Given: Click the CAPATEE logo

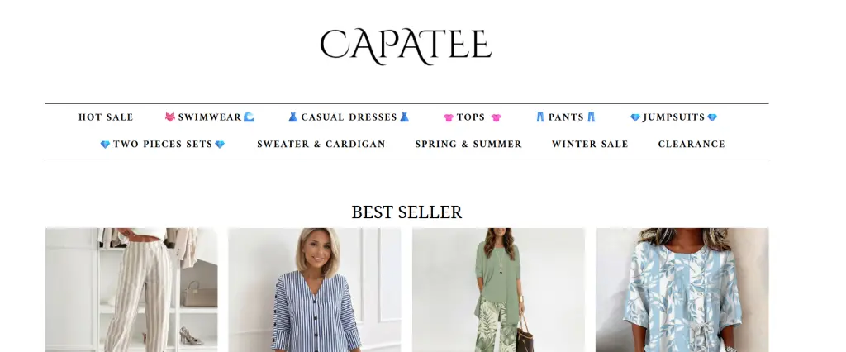Looking at the screenshot, I should coord(406,46).
